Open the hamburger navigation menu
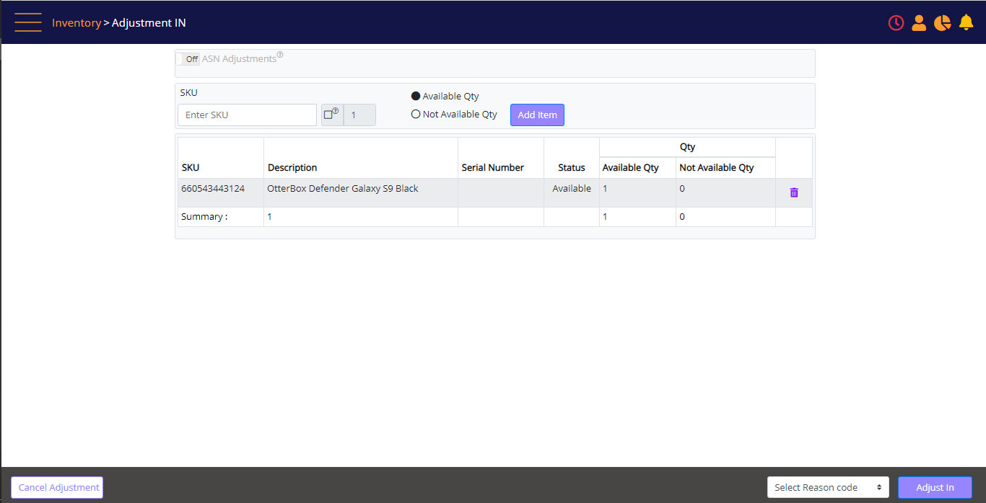 [x=28, y=22]
